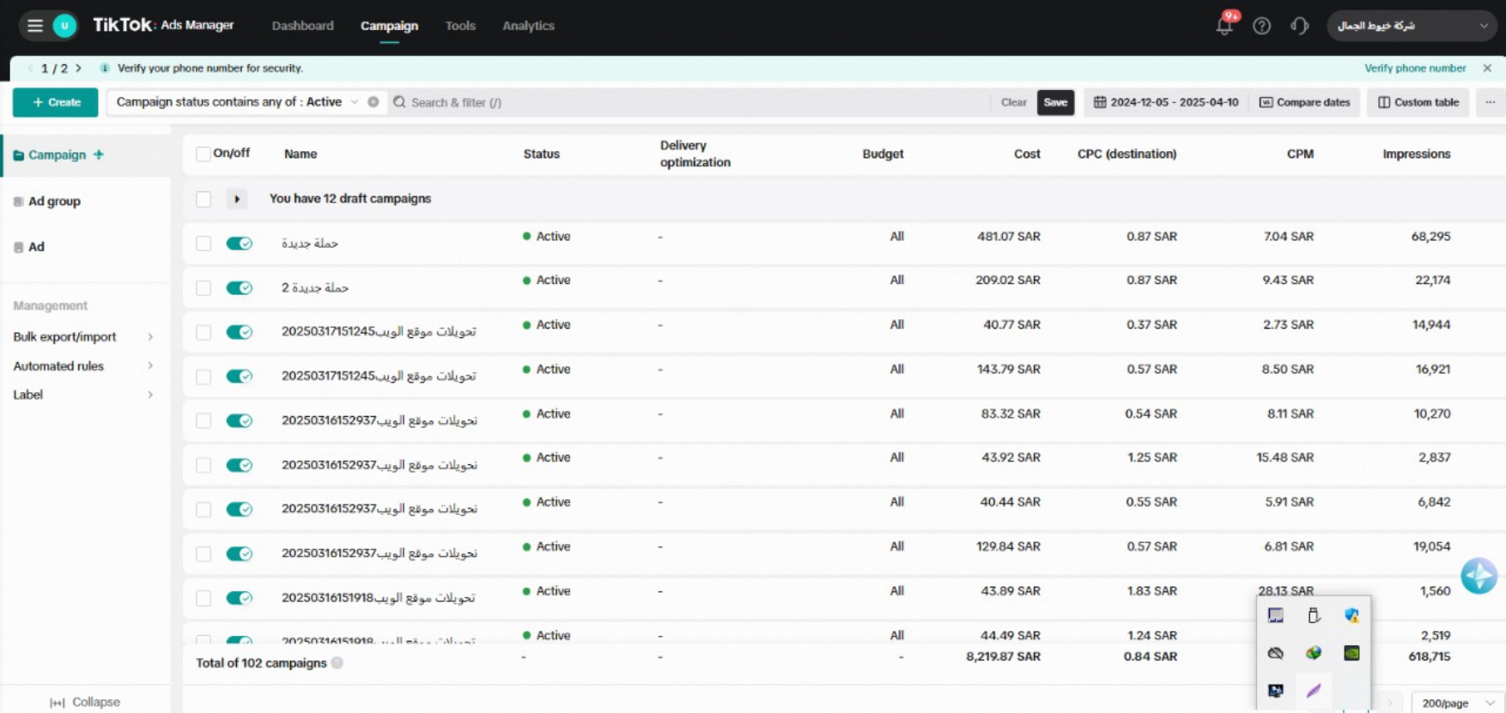Open the Ad group level tab
The height and width of the screenshot is (713, 1506).
pyautogui.click(x=54, y=201)
